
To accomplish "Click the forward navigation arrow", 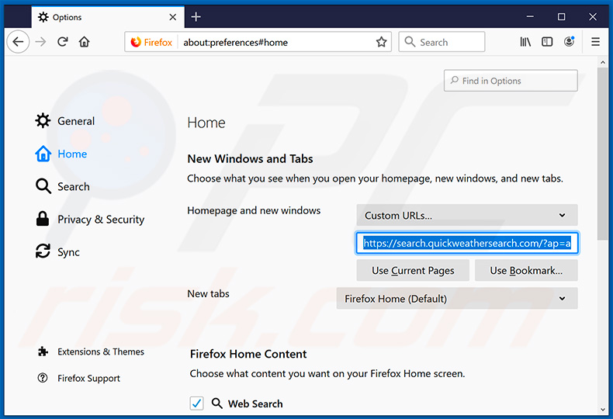I will [40, 41].
